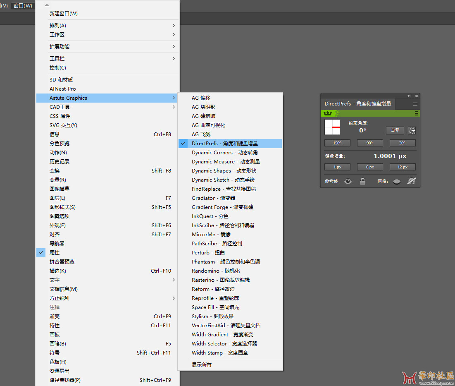Open the 描边(K) panel
455x386 pixels.
coord(107,271)
